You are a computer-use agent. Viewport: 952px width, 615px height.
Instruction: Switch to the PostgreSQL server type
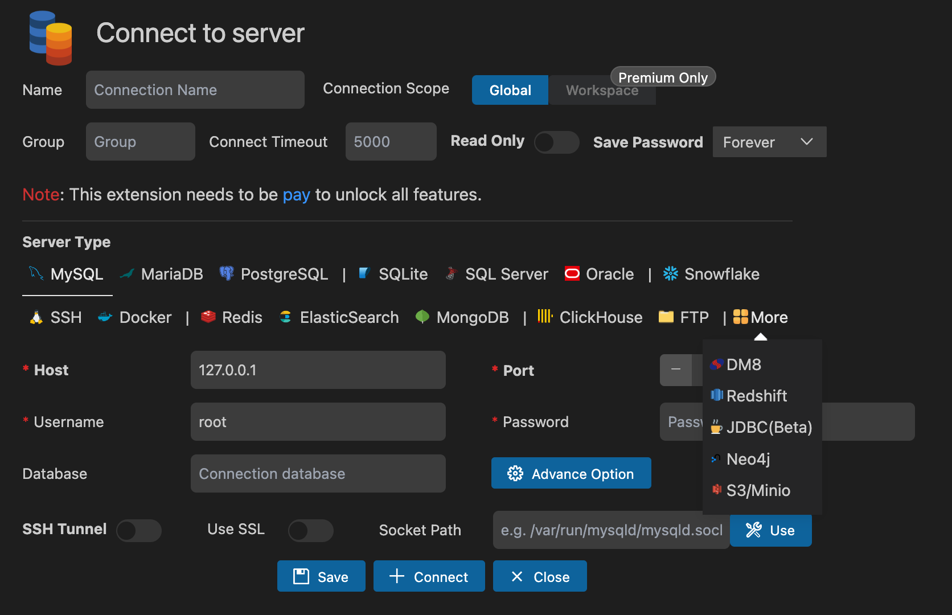pyautogui.click(x=274, y=274)
